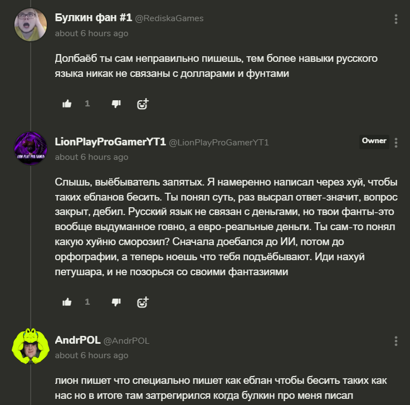The height and width of the screenshot is (405, 410).
Task: Click LionPlayProGamerYT1's purple avatar
Action: click(x=30, y=148)
